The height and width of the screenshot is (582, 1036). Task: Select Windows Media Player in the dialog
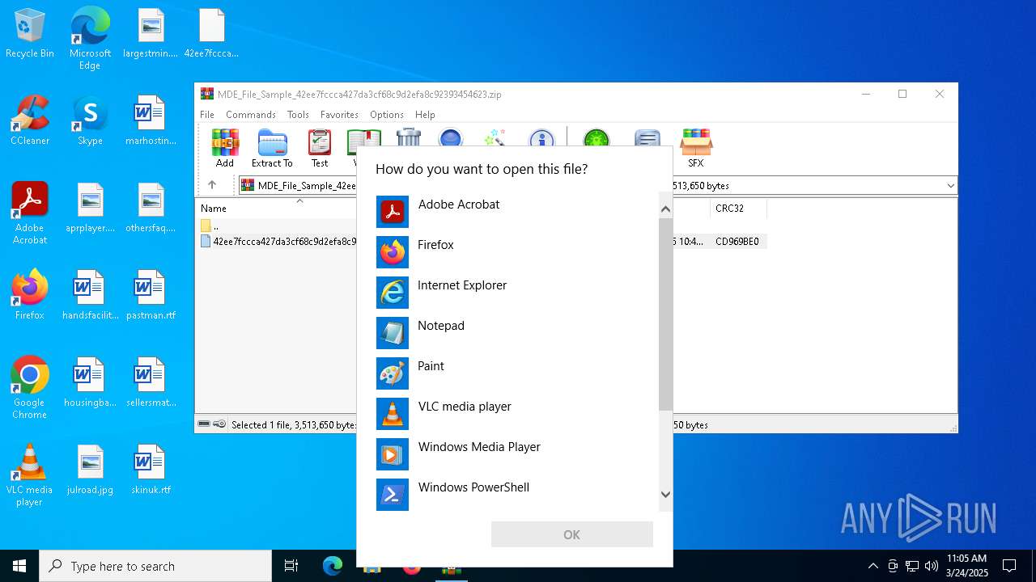(x=516, y=454)
